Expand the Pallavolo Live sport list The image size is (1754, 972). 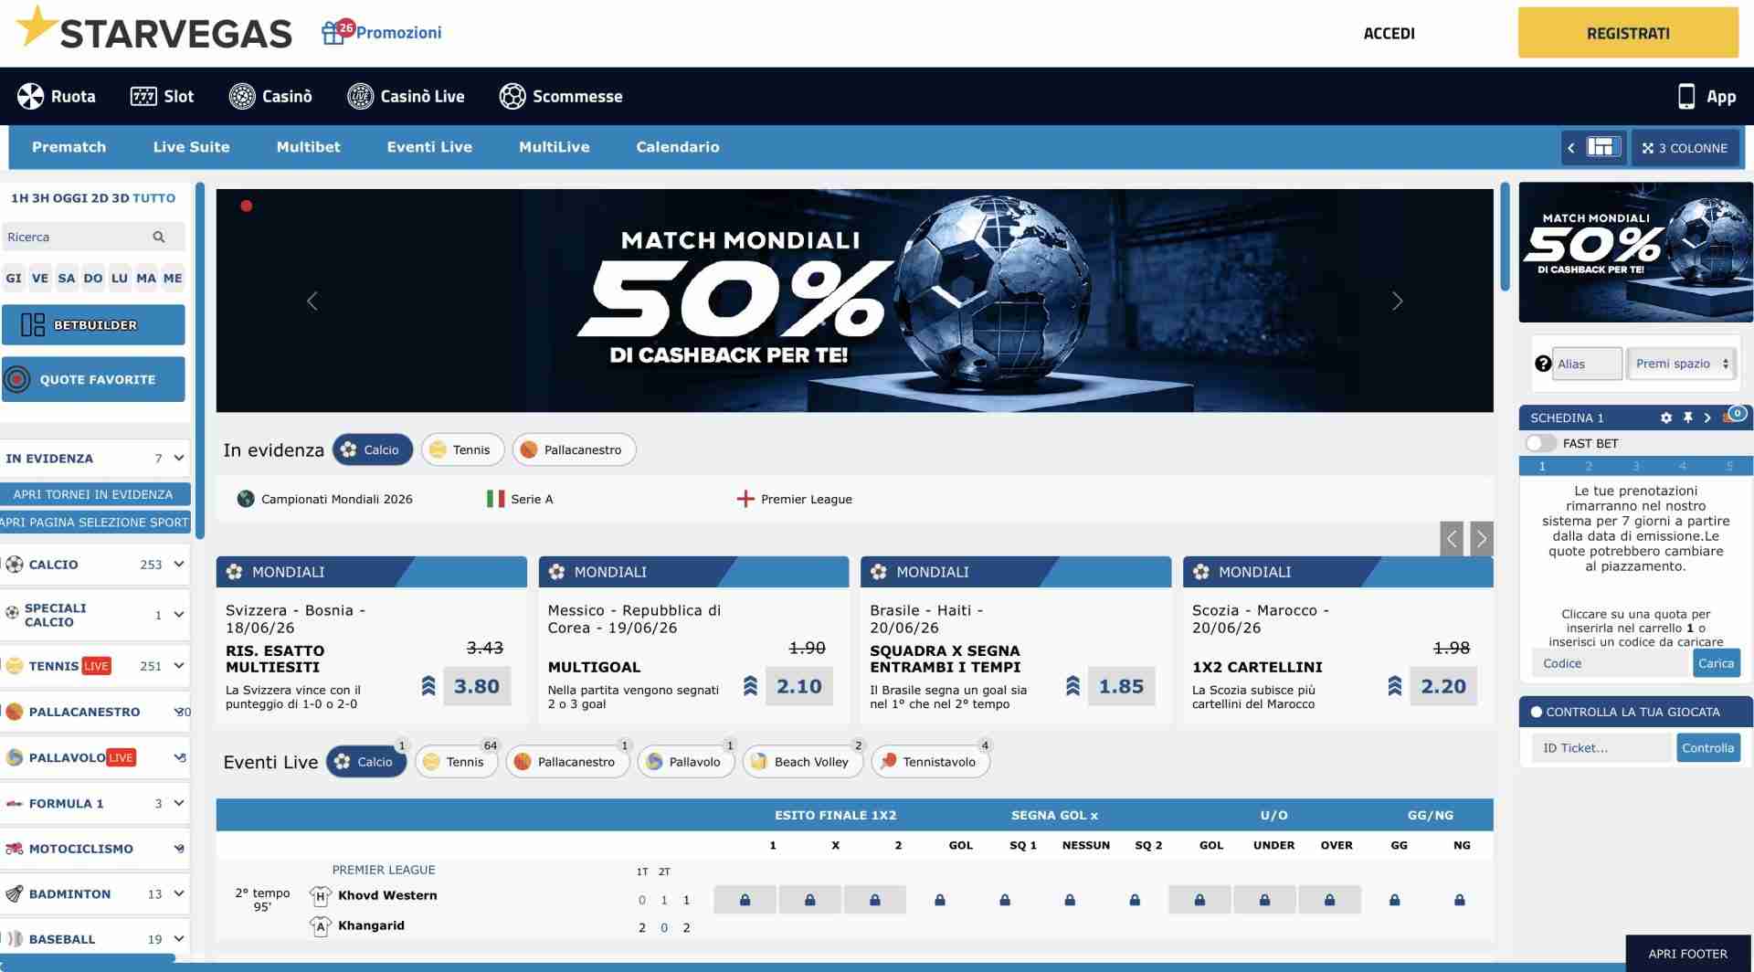(x=179, y=757)
